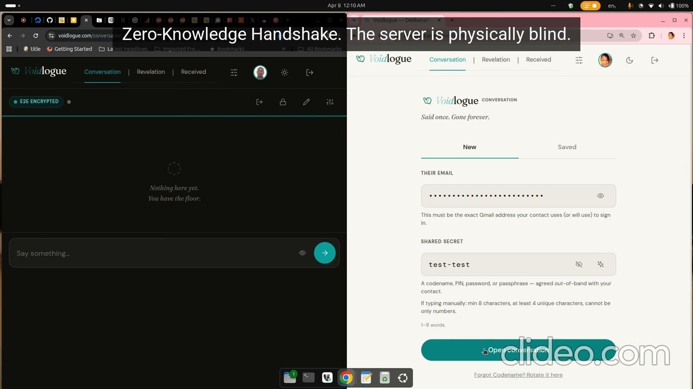Reveal hidden email with eye icon
This screenshot has width=693, height=389.
pos(600,196)
